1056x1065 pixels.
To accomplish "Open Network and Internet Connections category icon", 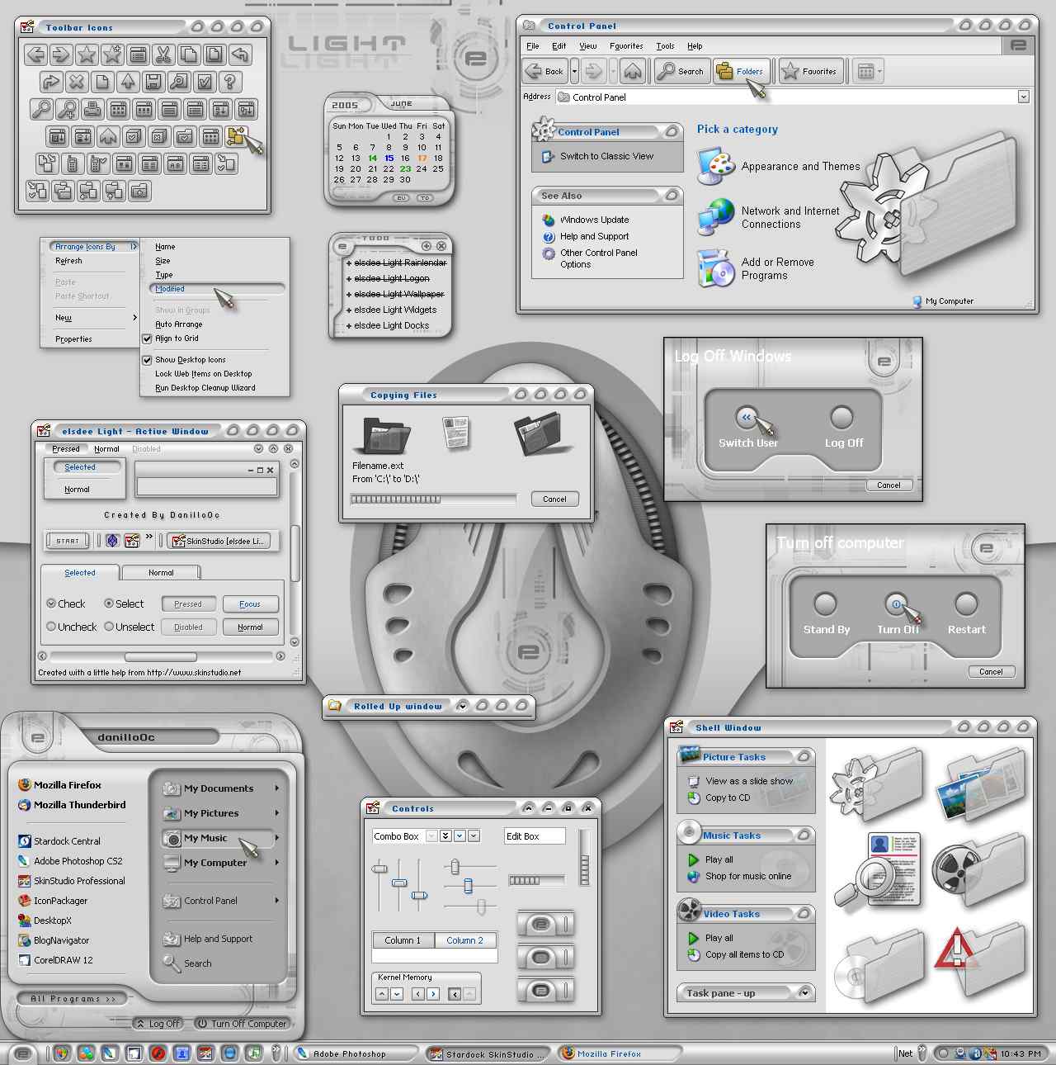I will 715,217.
